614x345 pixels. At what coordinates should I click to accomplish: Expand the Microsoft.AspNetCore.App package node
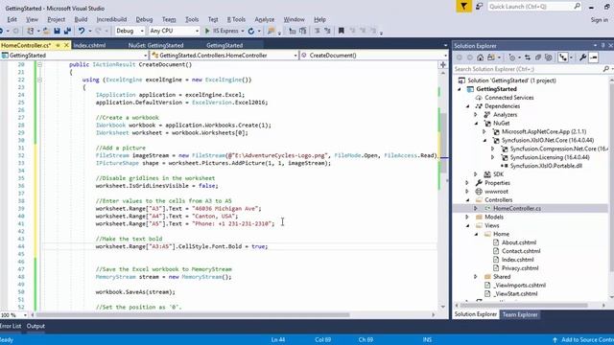[484, 132]
